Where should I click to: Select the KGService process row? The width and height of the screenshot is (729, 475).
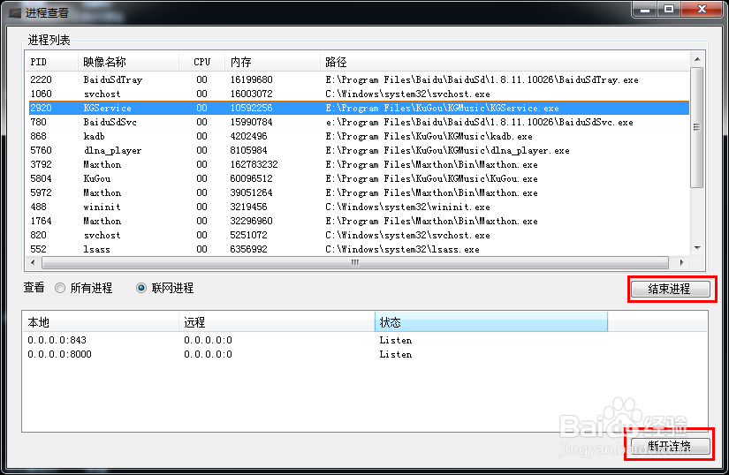(x=359, y=108)
